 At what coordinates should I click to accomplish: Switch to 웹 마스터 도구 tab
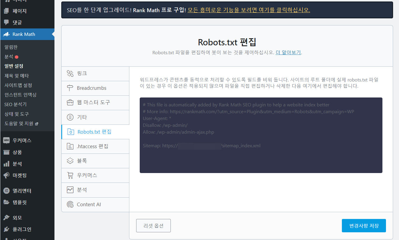(95, 103)
